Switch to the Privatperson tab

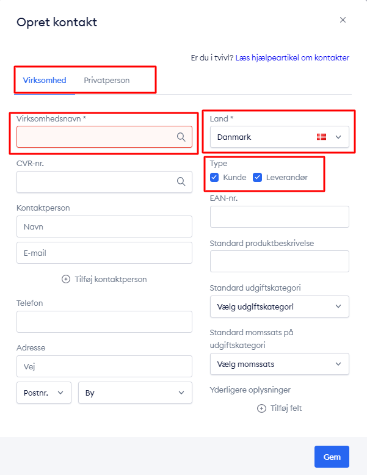tap(107, 80)
